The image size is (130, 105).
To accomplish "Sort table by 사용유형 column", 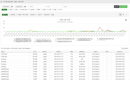I will 82,52.
